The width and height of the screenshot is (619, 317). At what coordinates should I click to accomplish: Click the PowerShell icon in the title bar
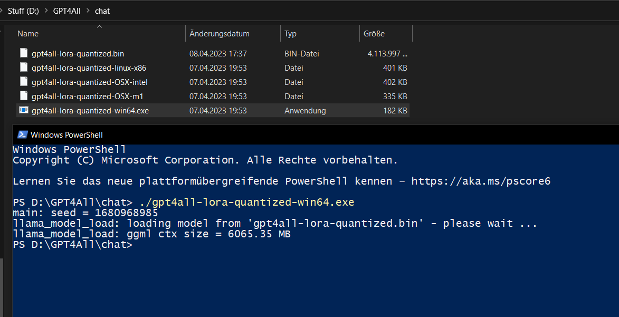tap(22, 135)
